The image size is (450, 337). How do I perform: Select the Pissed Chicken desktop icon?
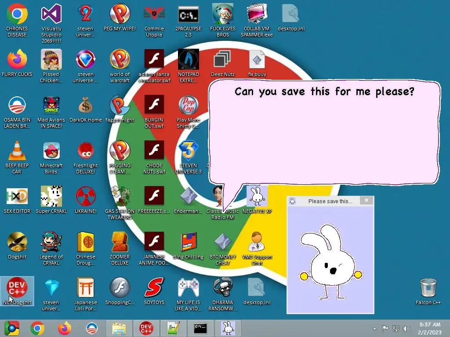coord(51,59)
